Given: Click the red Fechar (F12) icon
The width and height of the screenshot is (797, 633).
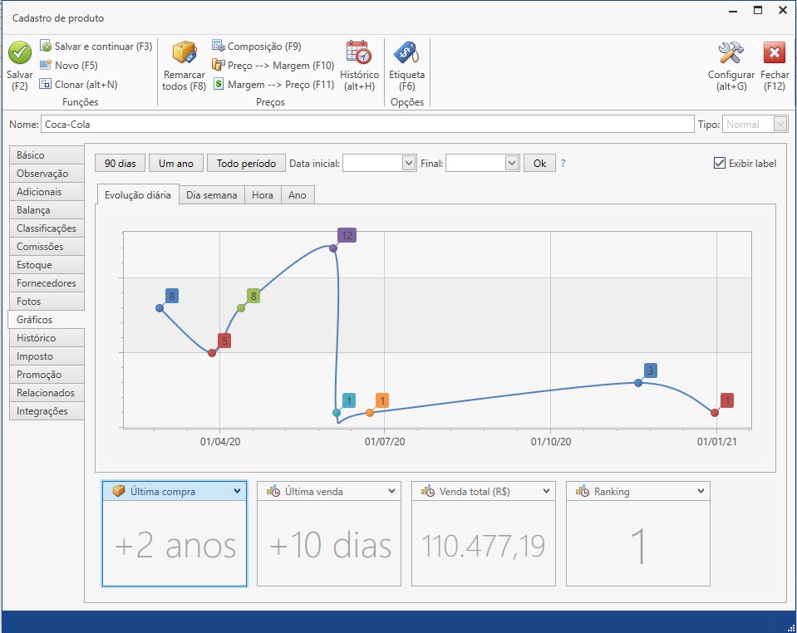Looking at the screenshot, I should point(775,53).
